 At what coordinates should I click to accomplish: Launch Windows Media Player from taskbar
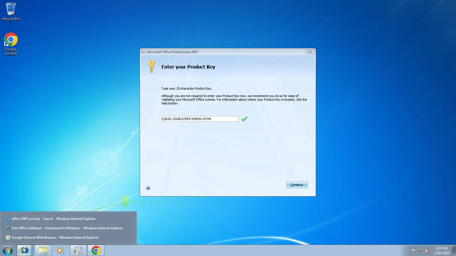pyautogui.click(x=60, y=251)
